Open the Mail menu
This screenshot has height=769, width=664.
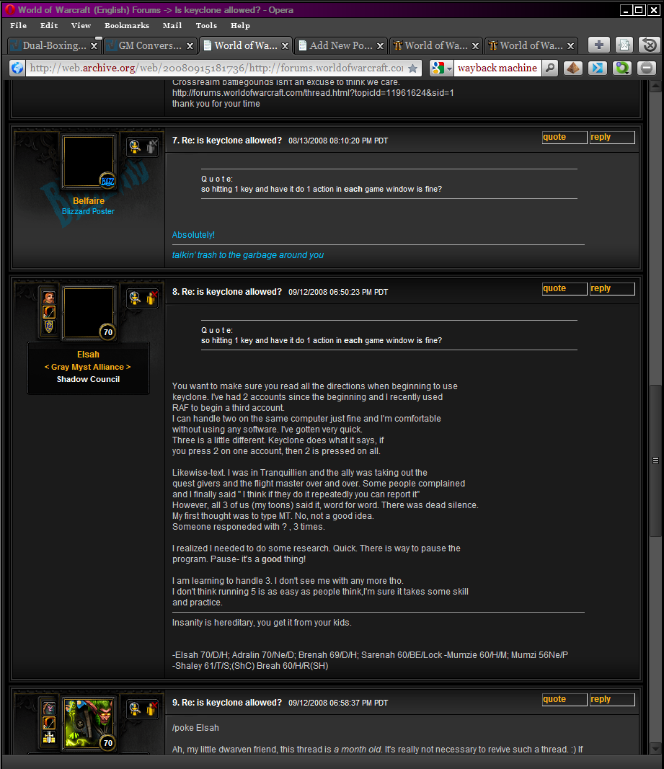click(172, 25)
